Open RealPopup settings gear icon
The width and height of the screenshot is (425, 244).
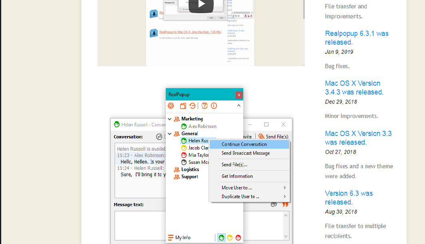171,106
